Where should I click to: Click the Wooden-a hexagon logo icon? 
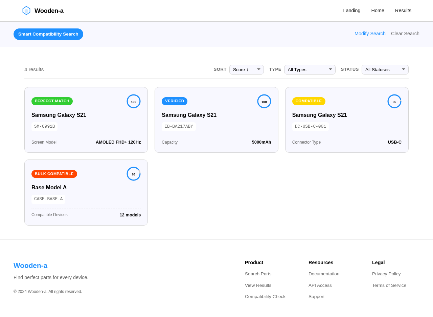(26, 10)
